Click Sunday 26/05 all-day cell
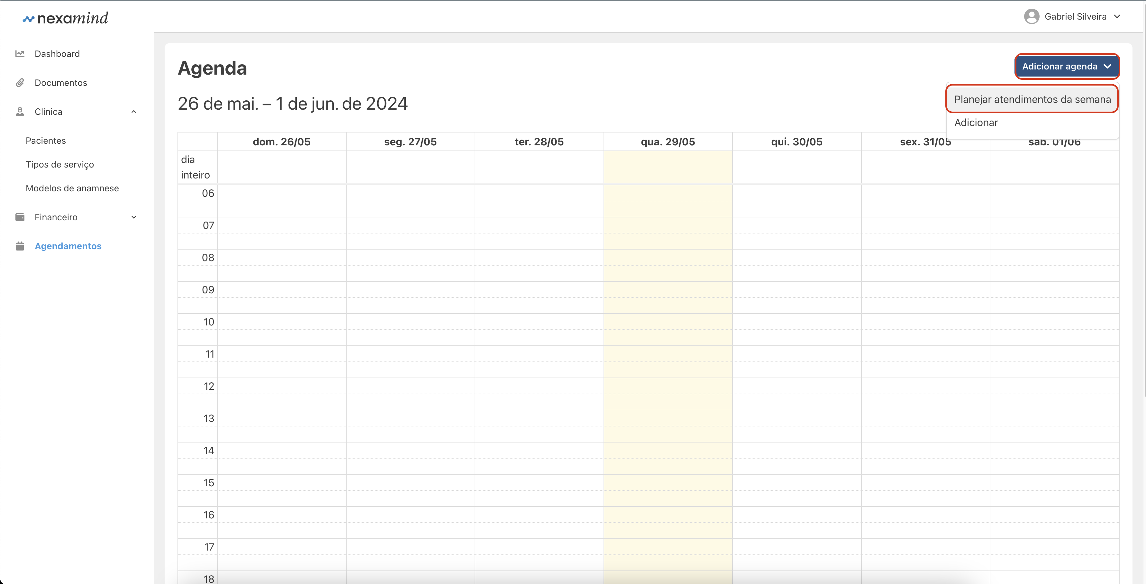The height and width of the screenshot is (584, 1146). tap(282, 167)
